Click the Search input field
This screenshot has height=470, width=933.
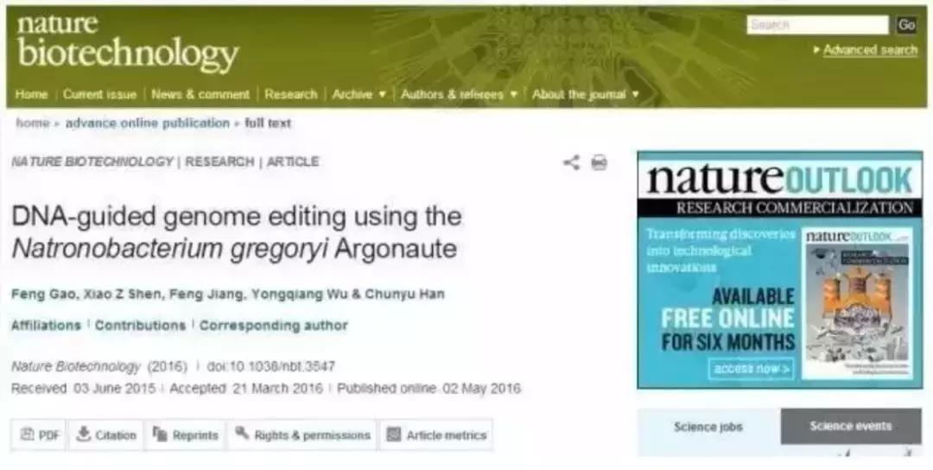point(817,24)
